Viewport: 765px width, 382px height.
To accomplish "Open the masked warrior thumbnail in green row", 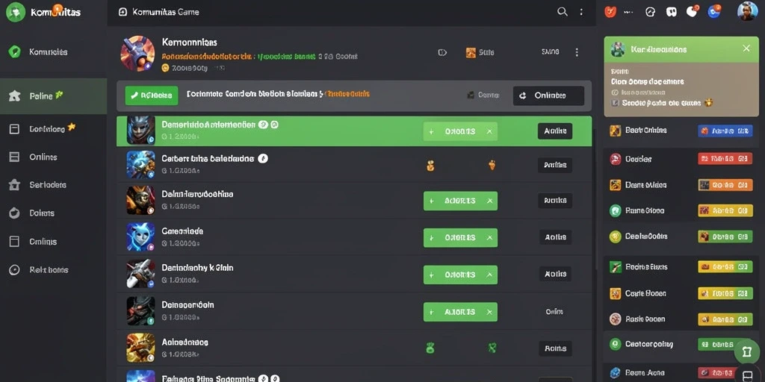I will 141,130.
